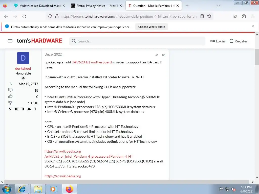Close the Mobile Pentium 4 question tab
This screenshot has height=194, width=259.
click(x=178, y=6)
